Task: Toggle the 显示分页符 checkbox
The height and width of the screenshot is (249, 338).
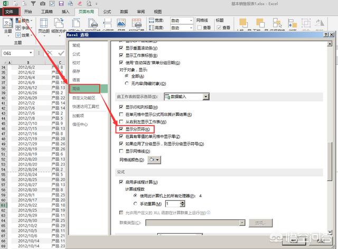Action: pos(121,130)
